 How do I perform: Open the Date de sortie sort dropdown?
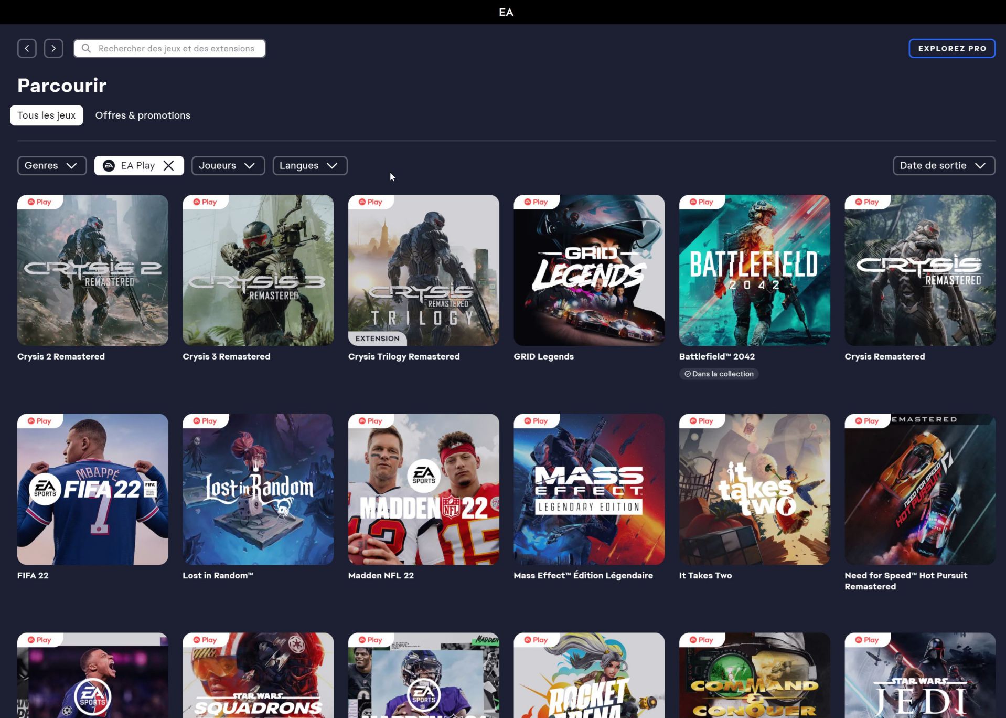943,166
